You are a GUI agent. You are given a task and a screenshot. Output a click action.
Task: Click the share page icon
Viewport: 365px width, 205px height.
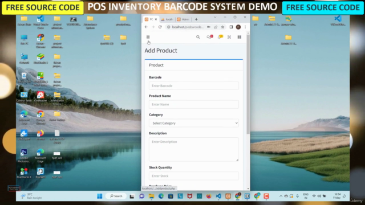[x=216, y=27]
